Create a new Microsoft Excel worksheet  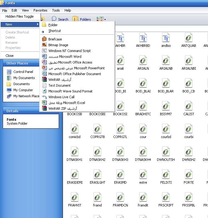click(77, 103)
